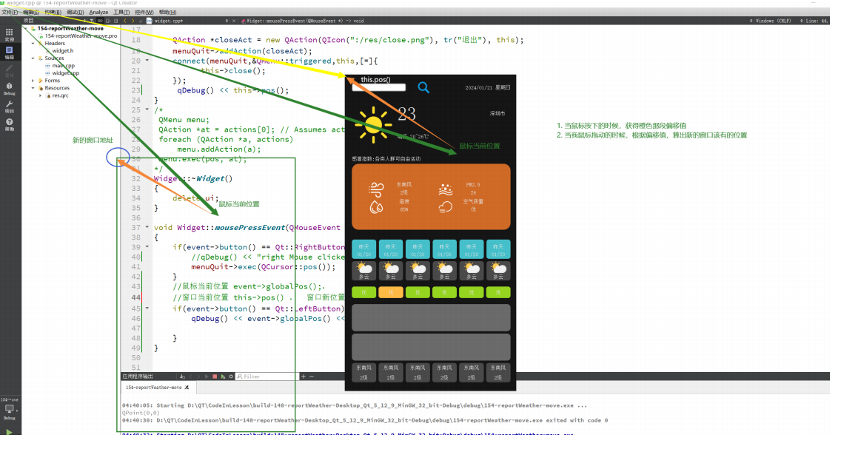Viewport: 841px width, 452px height.
Task: Open the 构建(B) menu
Action: click(x=53, y=12)
